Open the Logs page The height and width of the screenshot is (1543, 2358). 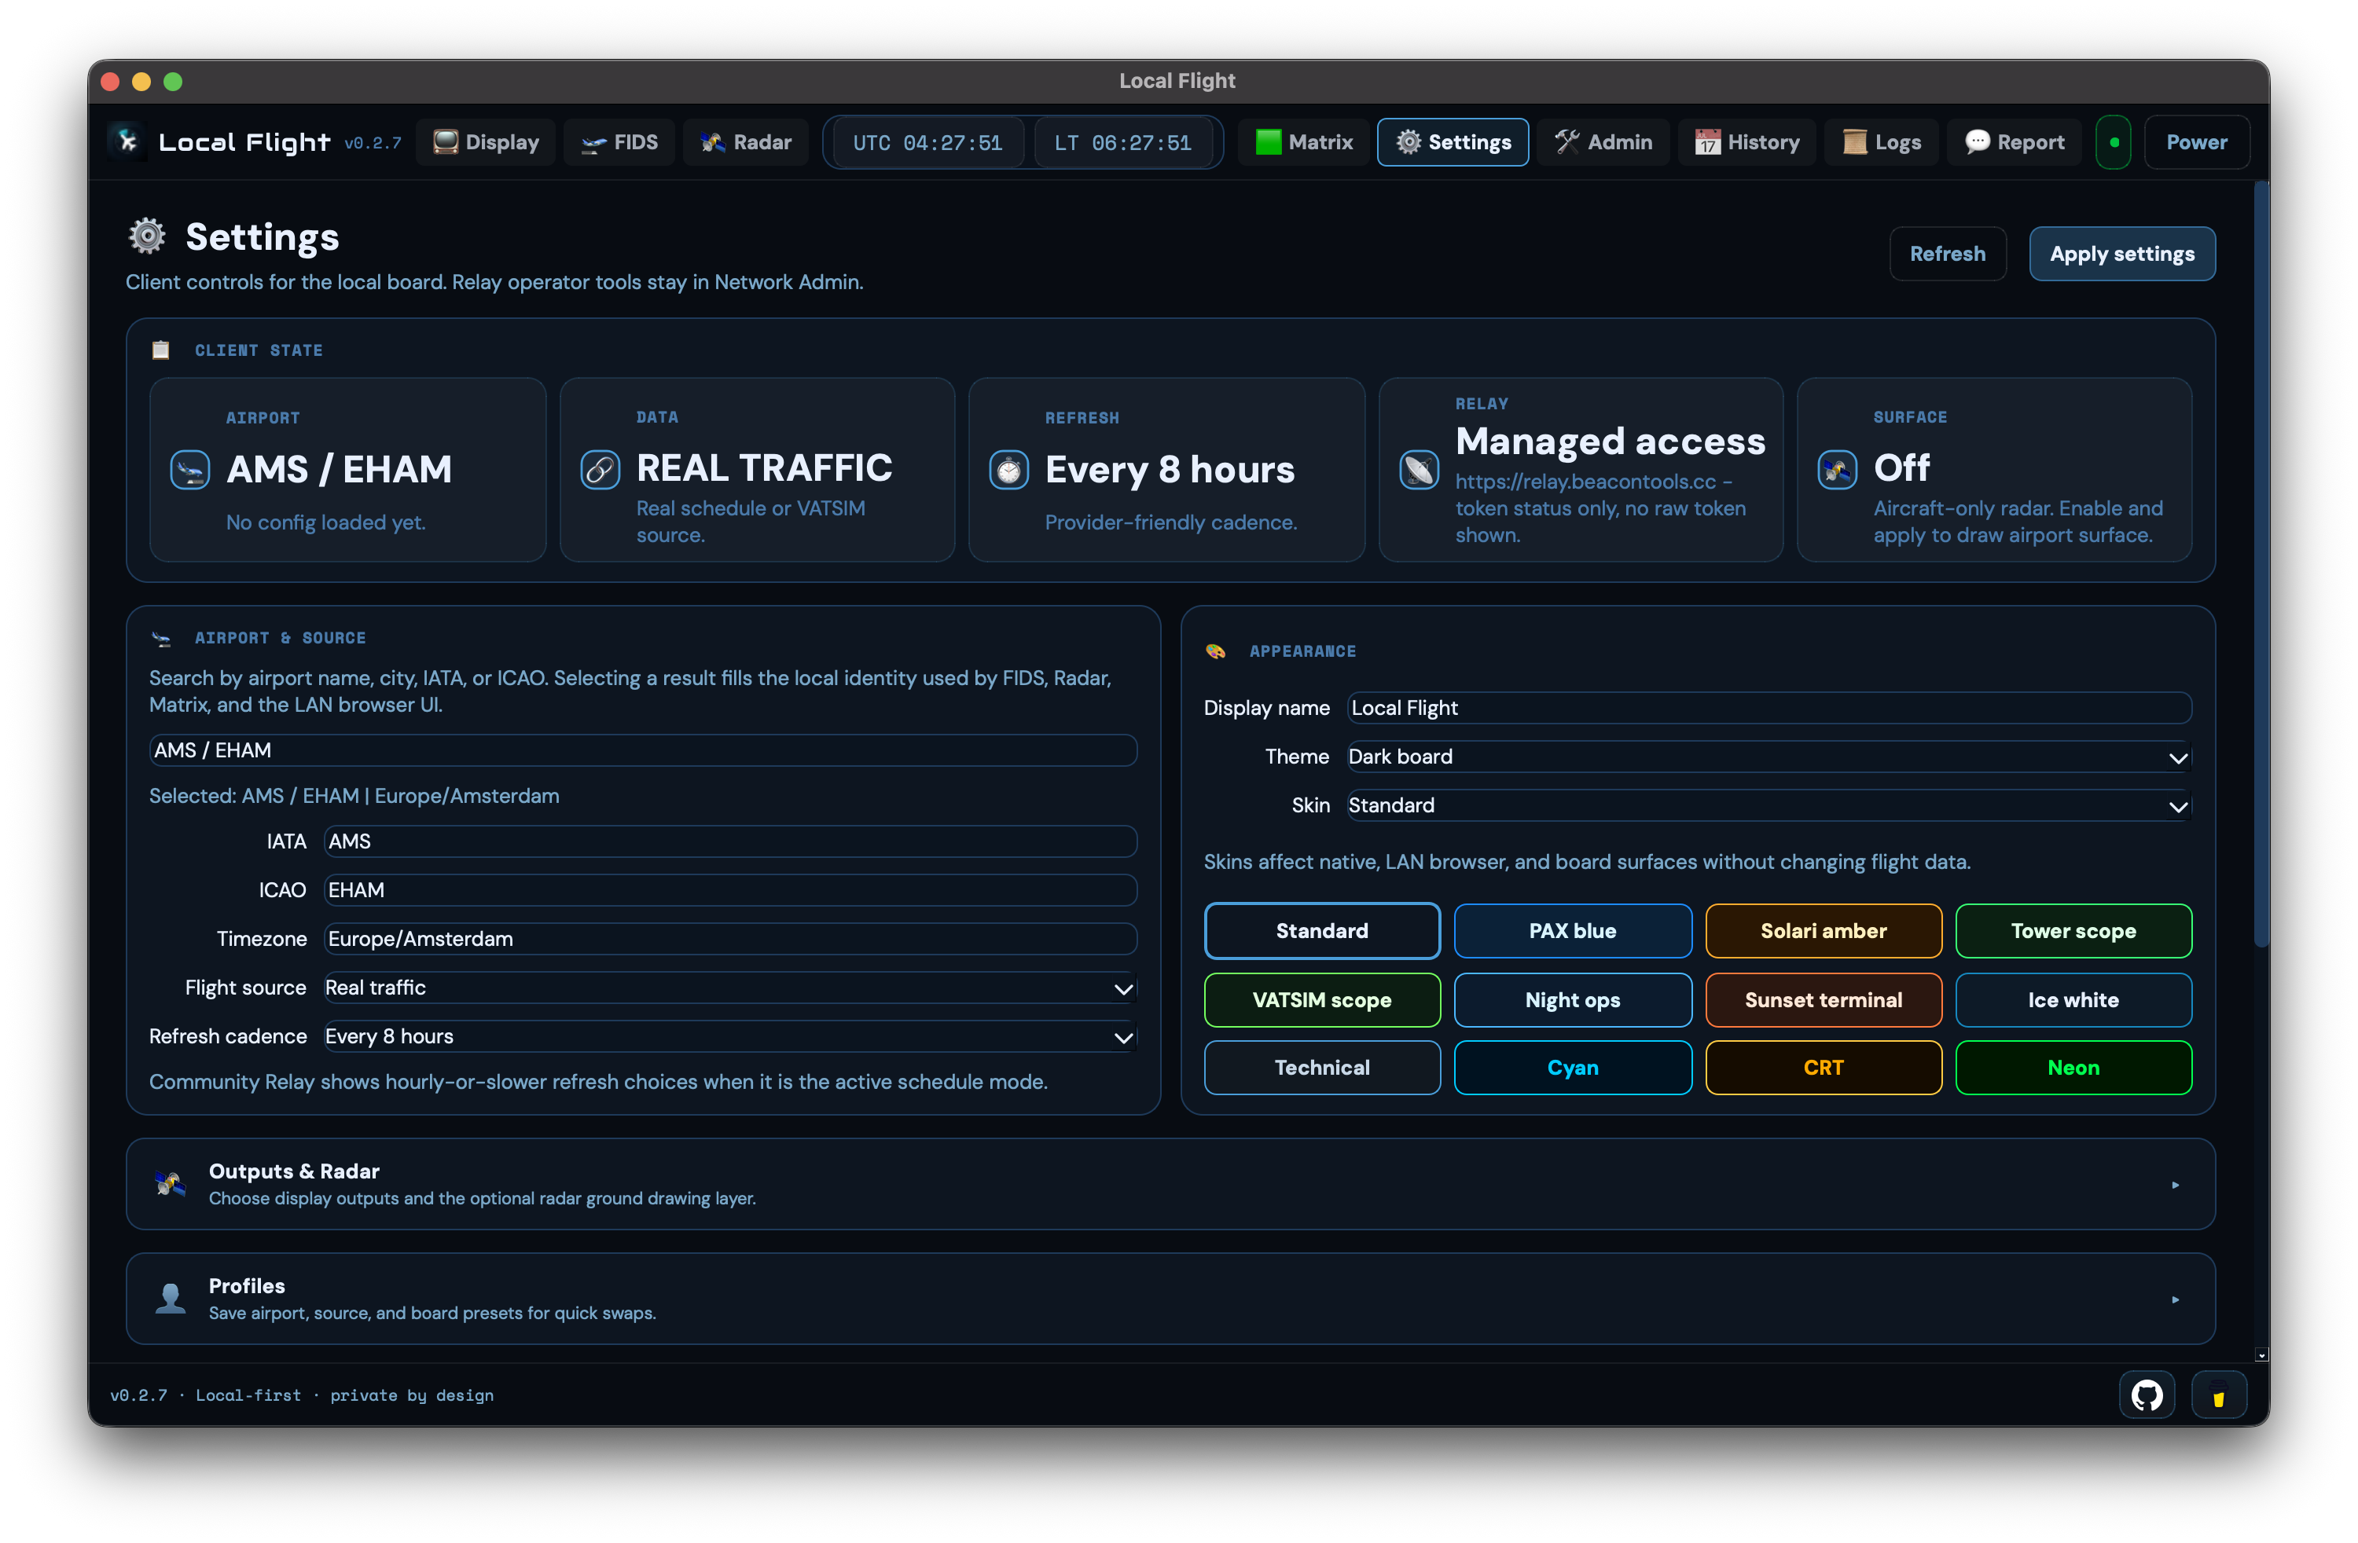1880,143
